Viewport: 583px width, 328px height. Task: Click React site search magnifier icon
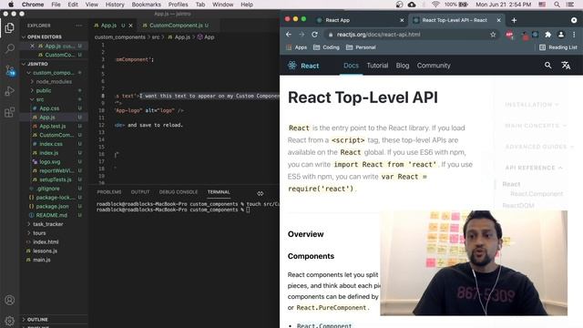point(547,66)
